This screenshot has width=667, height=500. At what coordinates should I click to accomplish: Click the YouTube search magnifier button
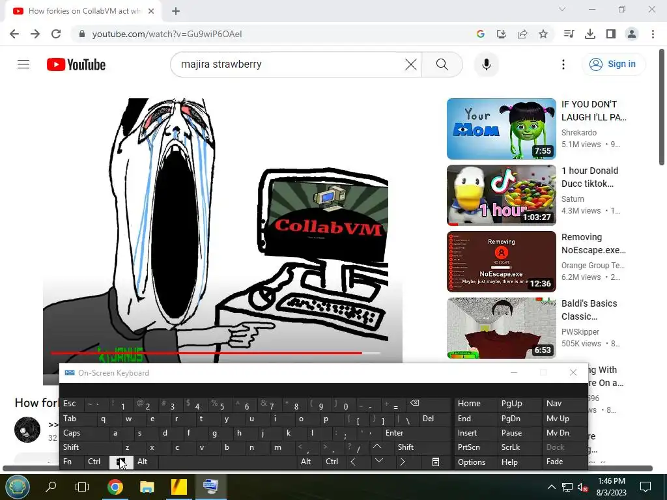pos(442,64)
